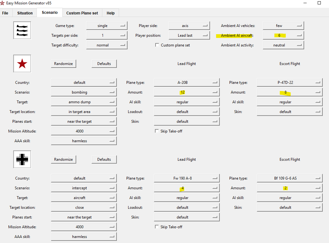The height and width of the screenshot is (243, 329).
Task: Click Randomize under the red star section
Action: pos(64,64)
